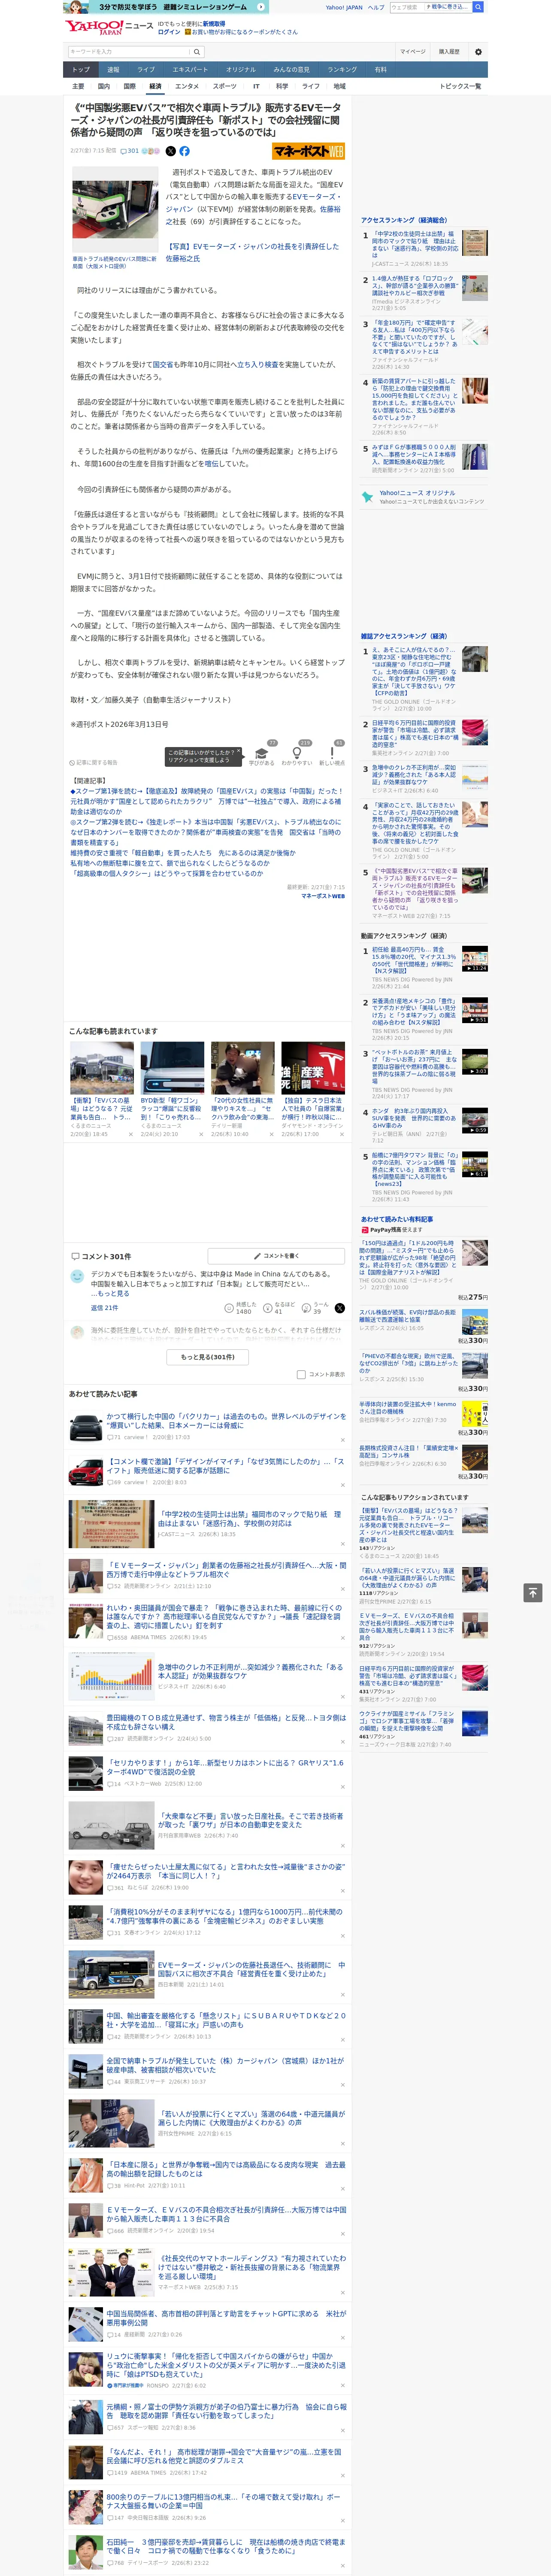
Task: Open the 国交省 link in article body
Action: pyautogui.click(x=162, y=365)
